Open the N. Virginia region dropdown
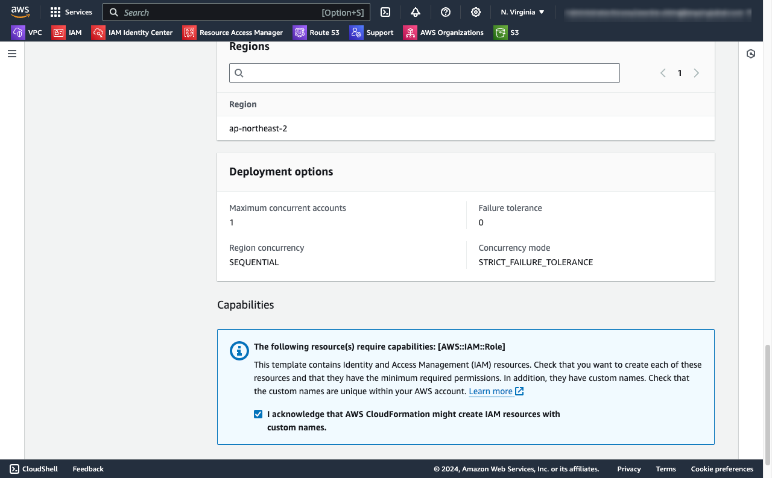This screenshot has height=478, width=772. (x=522, y=12)
